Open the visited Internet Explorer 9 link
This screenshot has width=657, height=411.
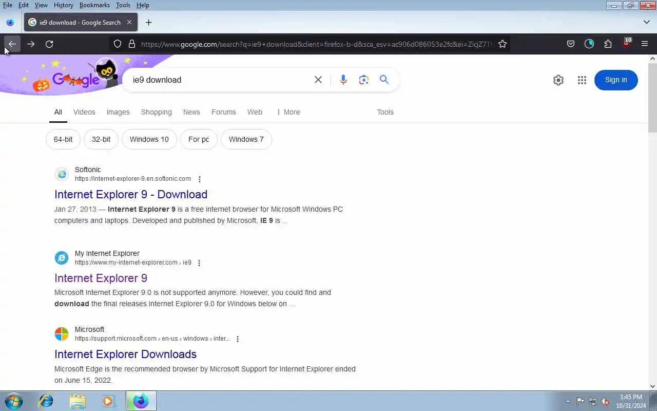tap(101, 278)
